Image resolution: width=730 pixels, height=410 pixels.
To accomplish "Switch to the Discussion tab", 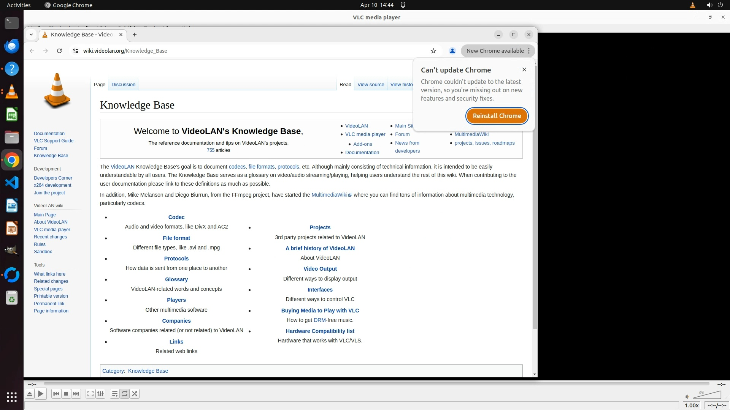I will (x=123, y=85).
